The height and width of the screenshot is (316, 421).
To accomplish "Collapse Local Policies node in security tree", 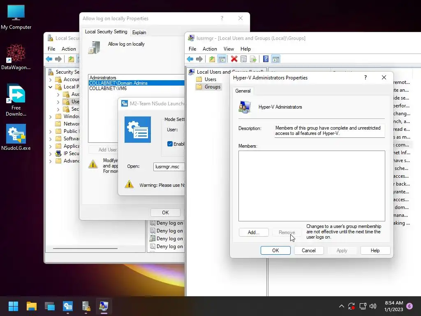I will pyautogui.click(x=50, y=87).
